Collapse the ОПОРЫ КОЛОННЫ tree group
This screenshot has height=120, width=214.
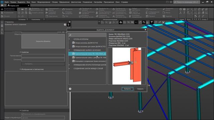pyautogui.click(x=69, y=39)
